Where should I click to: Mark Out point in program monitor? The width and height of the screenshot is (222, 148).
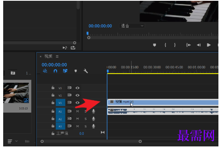pos(175,45)
